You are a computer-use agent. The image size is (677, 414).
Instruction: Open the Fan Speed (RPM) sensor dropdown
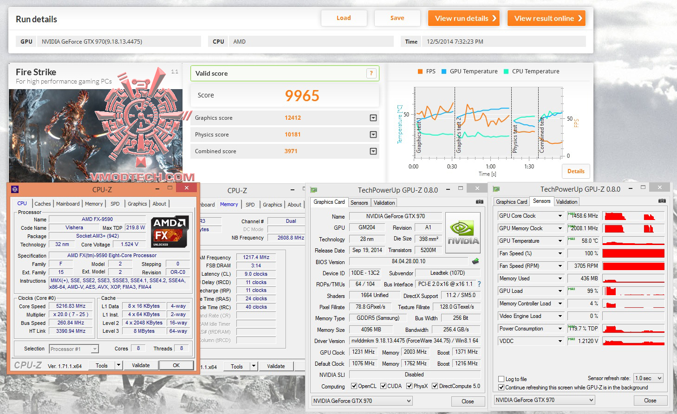click(560, 266)
